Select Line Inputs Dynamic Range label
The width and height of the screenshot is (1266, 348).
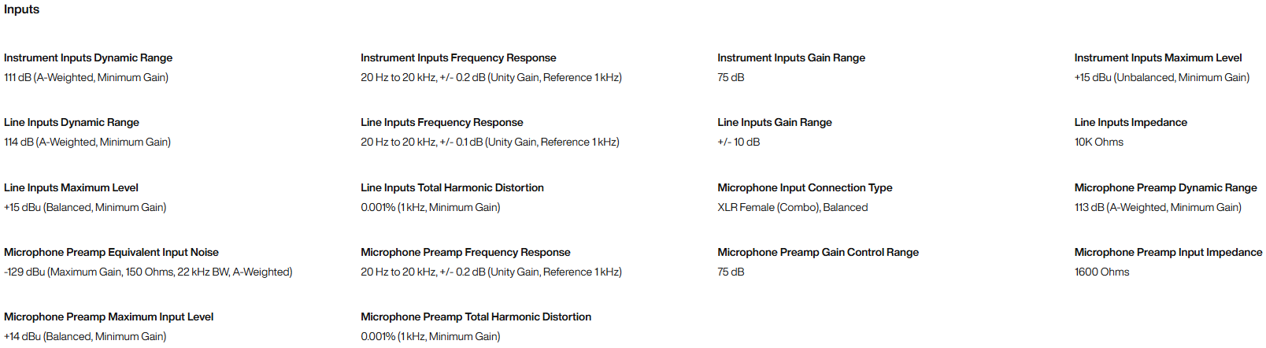[72, 122]
